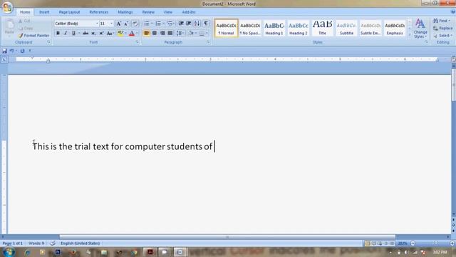The image size is (456, 257).
Task: Expand Font dialog launcher
Action: (x=137, y=42)
